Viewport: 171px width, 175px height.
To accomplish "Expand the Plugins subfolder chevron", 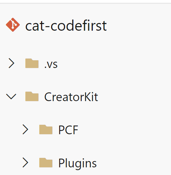I will [25, 162].
